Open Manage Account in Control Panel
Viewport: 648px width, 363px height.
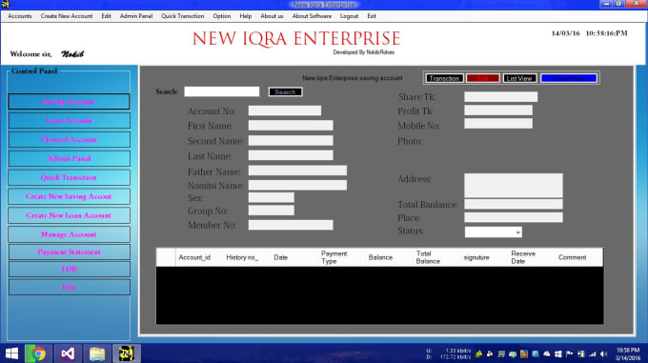pos(69,234)
